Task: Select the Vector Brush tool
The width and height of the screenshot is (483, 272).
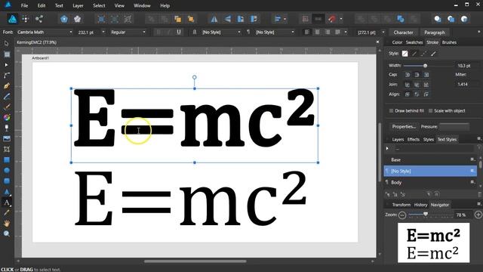Action: (7, 107)
